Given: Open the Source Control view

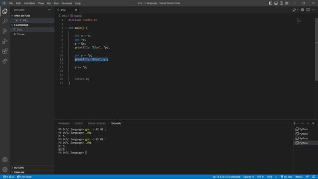Looking at the screenshot, I should (x=5, y=31).
